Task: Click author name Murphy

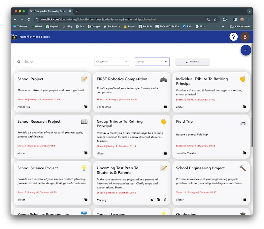Action: 102,200
